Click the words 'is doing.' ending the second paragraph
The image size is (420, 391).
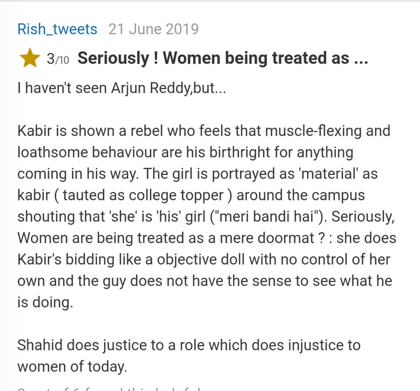45,302
